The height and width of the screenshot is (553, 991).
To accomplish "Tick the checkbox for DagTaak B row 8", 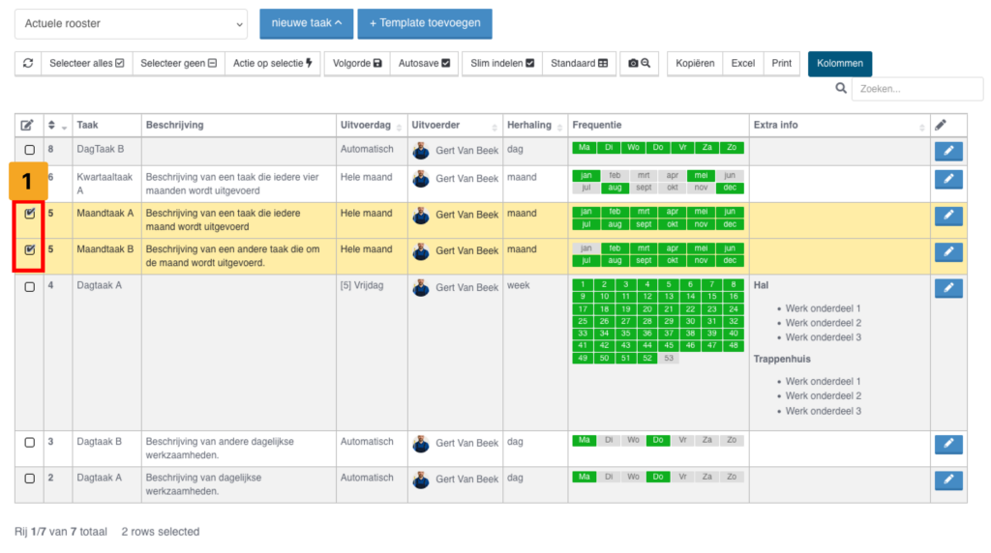I will [x=29, y=150].
